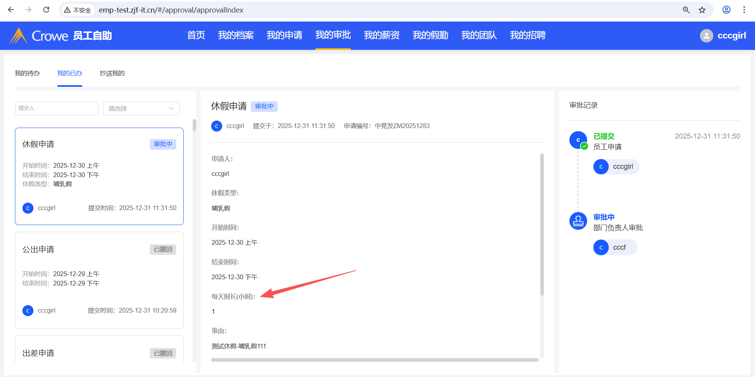
Task: Click the 审批中 stamp icon in 审批记录
Action: 578,221
